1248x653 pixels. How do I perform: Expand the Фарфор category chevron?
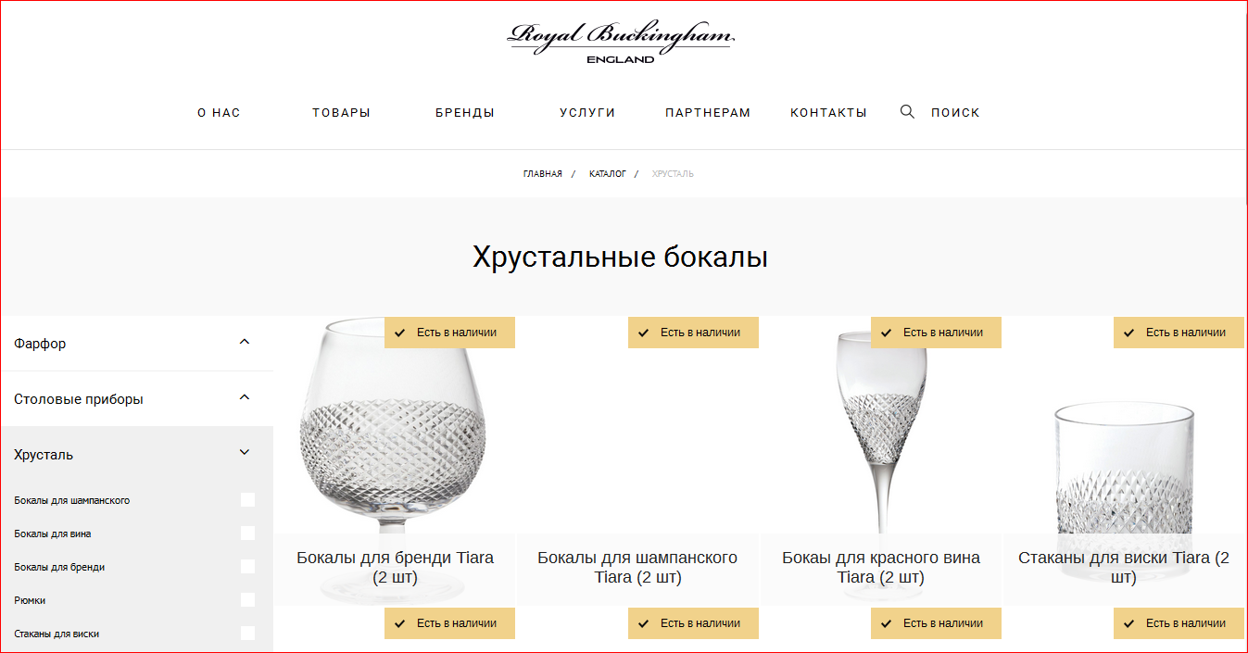pyautogui.click(x=245, y=342)
